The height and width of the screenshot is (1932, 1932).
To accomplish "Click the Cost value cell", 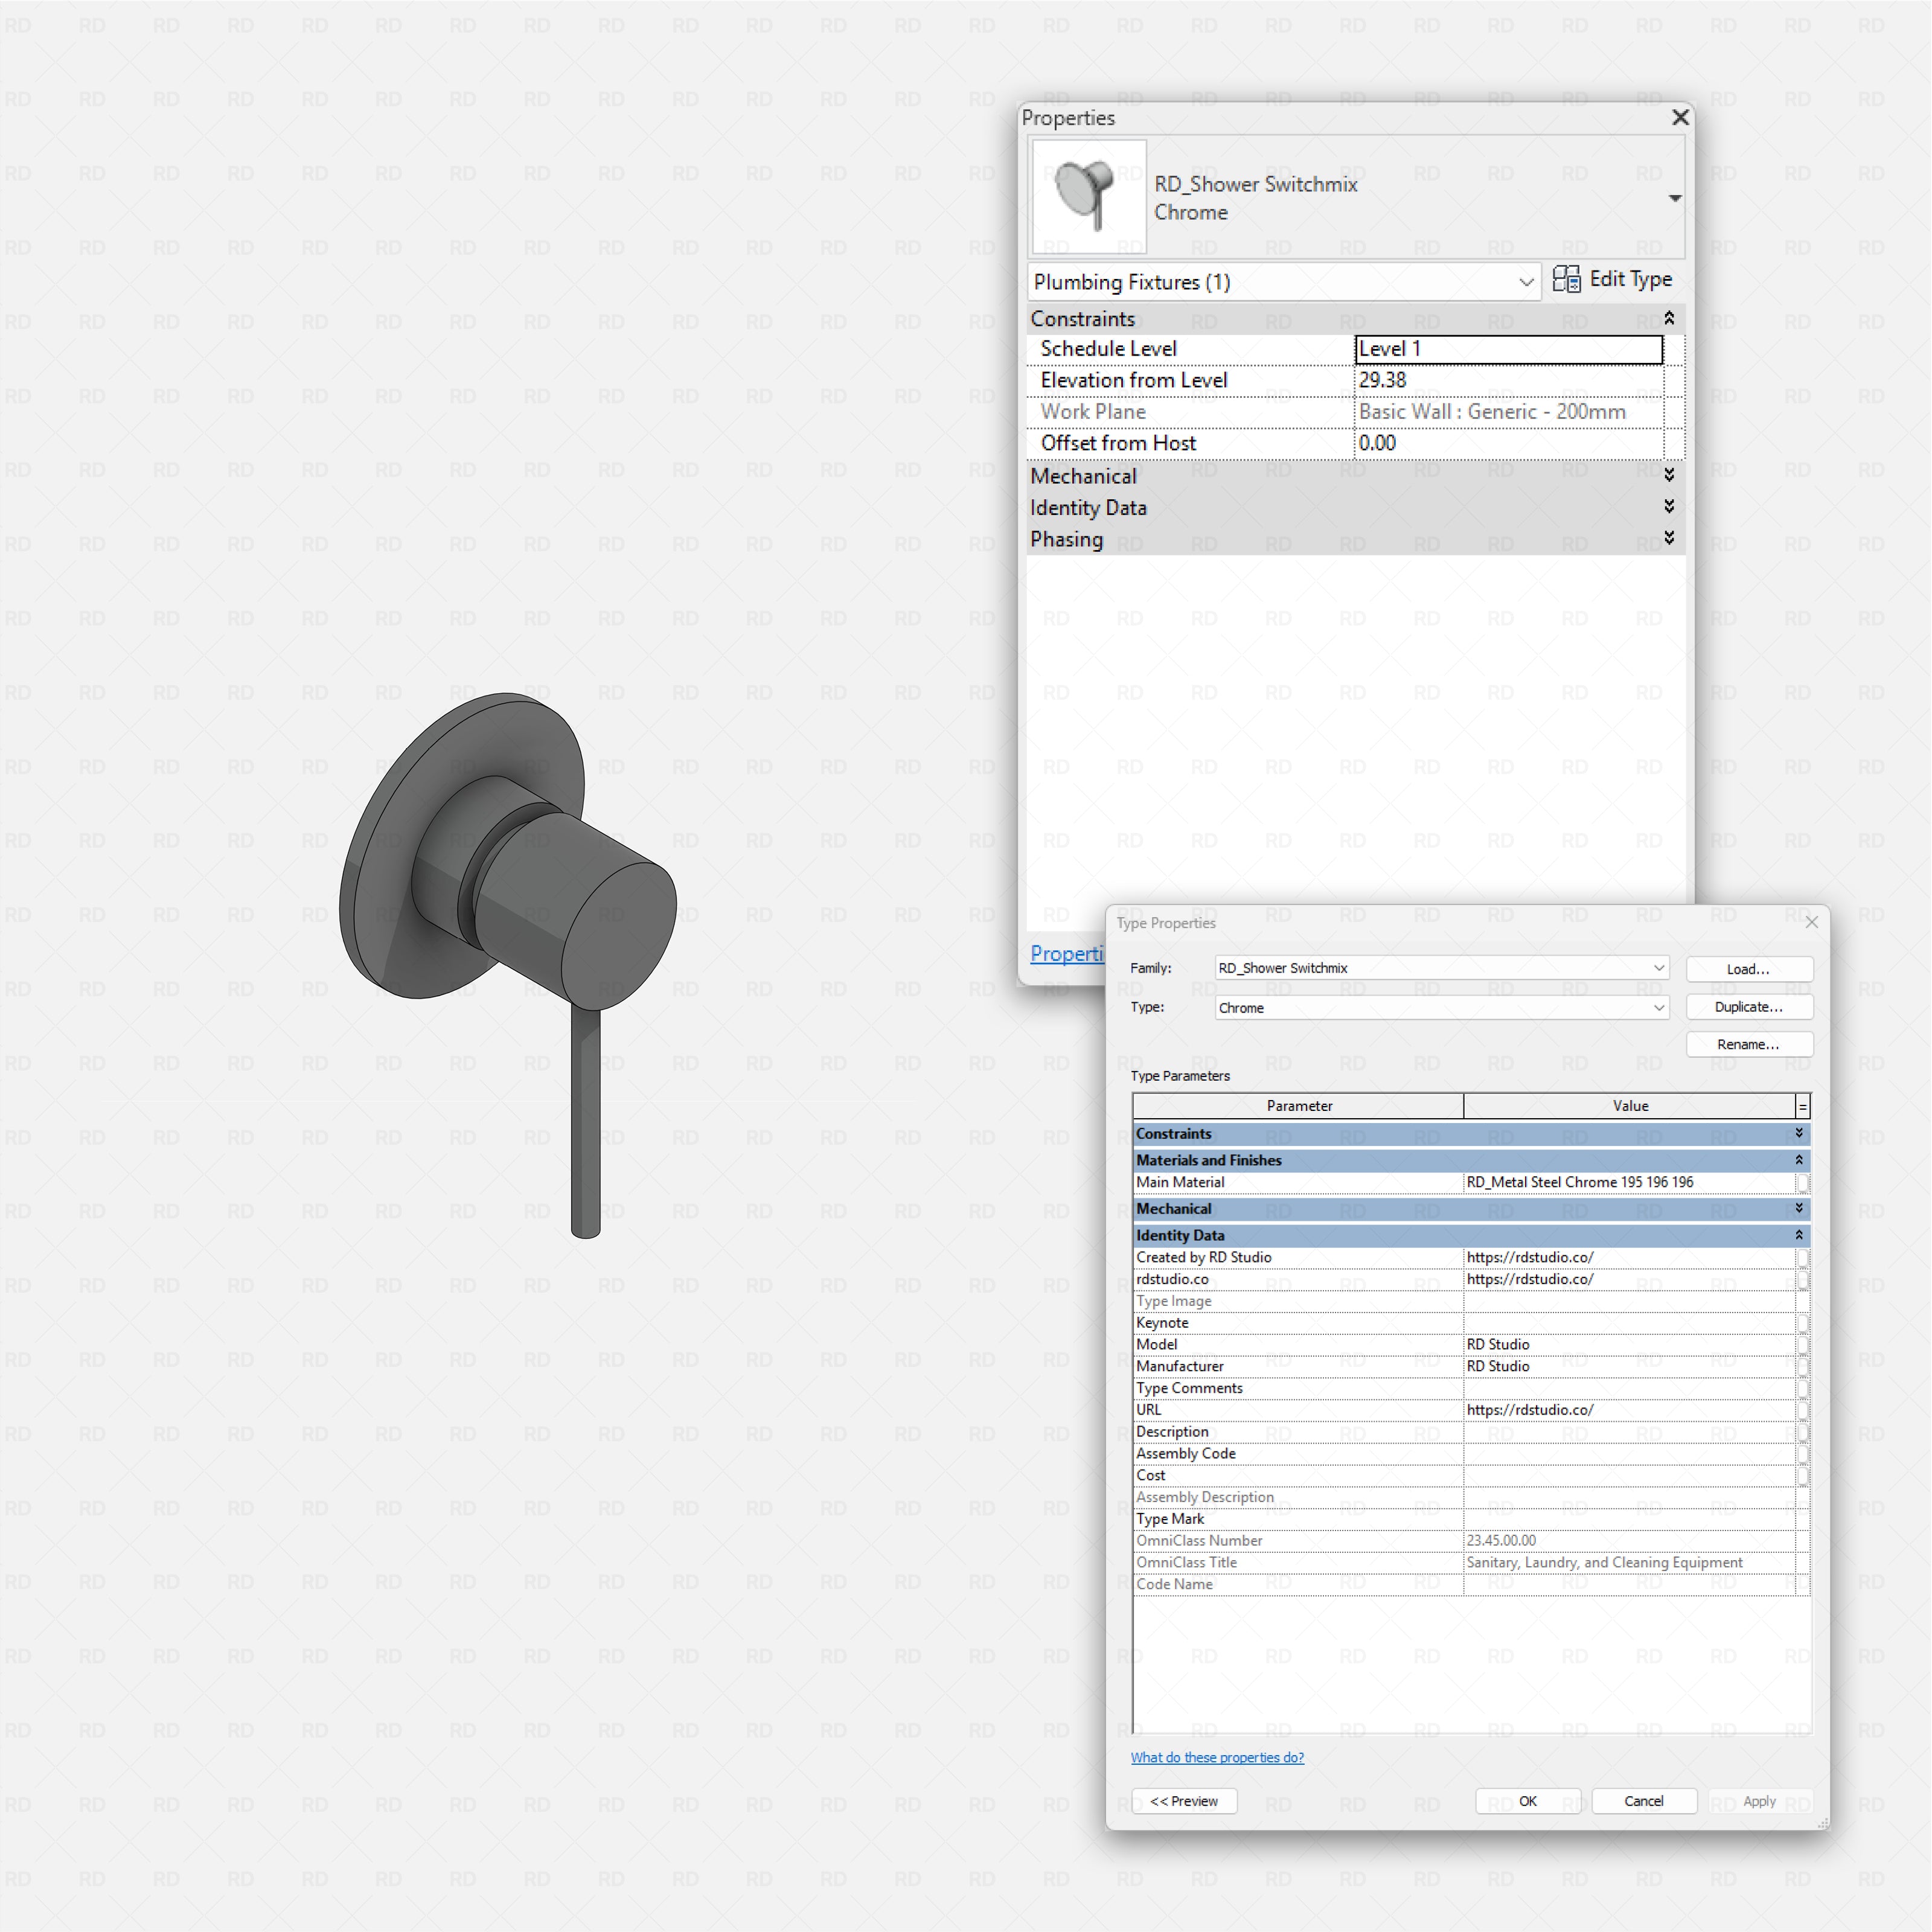I will coord(1629,1476).
